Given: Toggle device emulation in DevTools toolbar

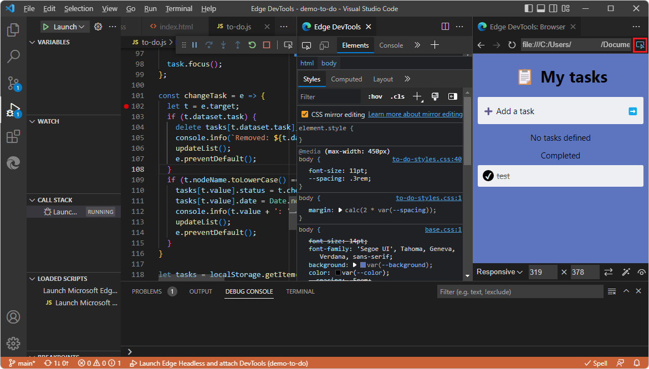Looking at the screenshot, I should point(324,45).
